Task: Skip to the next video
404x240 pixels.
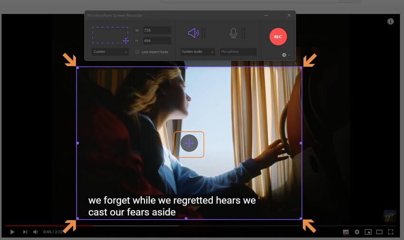Action: (x=25, y=232)
